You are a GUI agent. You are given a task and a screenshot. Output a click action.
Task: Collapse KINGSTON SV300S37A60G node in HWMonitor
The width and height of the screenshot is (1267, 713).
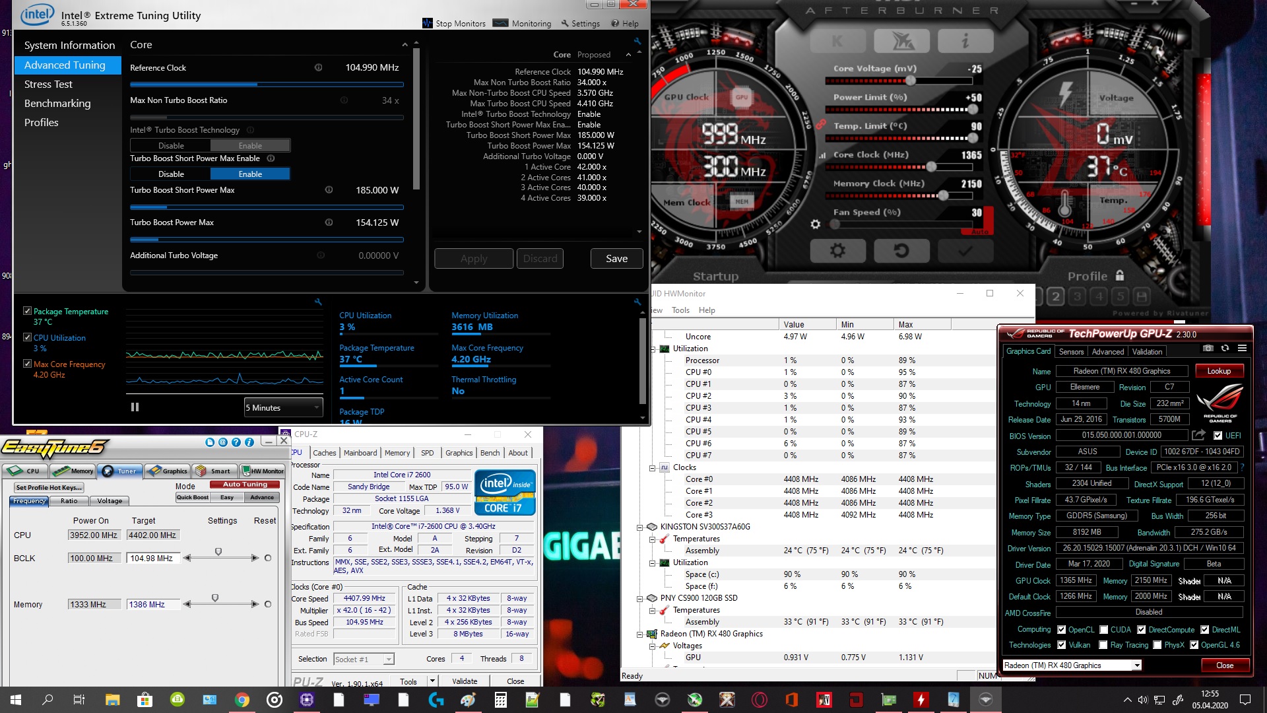(639, 527)
